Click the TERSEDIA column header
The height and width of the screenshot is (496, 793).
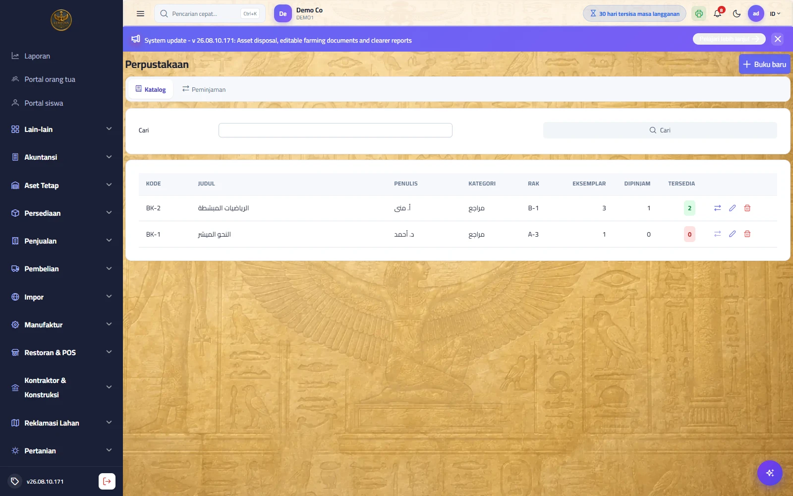click(x=681, y=184)
